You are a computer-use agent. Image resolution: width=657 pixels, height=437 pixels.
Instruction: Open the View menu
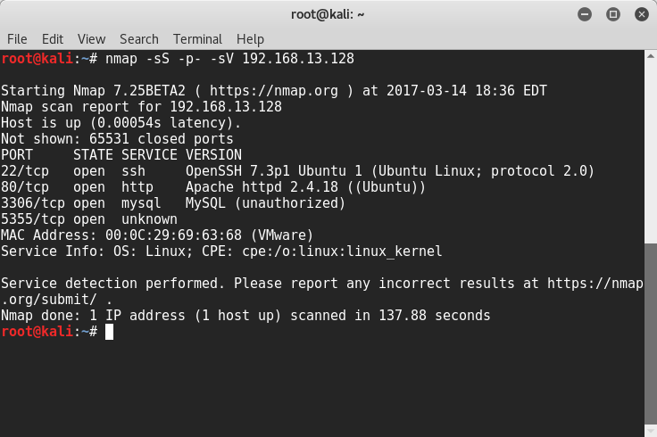coord(91,39)
